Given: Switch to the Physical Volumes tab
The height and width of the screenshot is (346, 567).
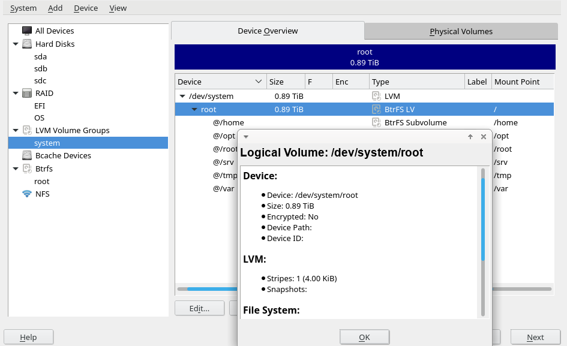Looking at the screenshot, I should point(461,31).
